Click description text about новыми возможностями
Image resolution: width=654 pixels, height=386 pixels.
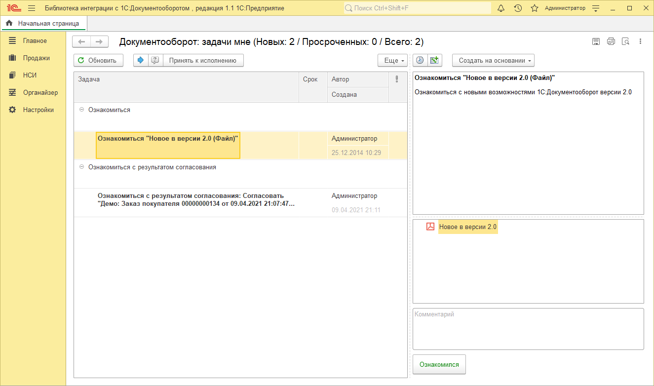coord(523,92)
